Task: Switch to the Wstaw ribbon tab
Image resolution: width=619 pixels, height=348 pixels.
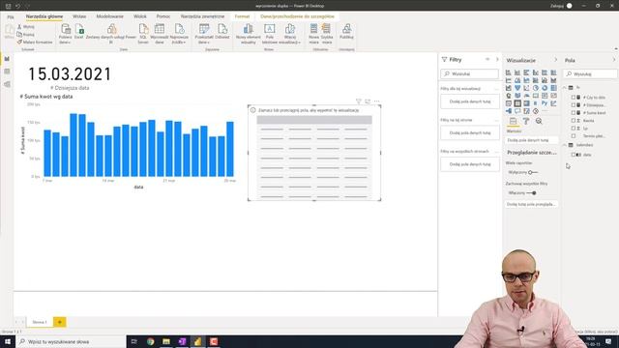Action: coord(79,16)
